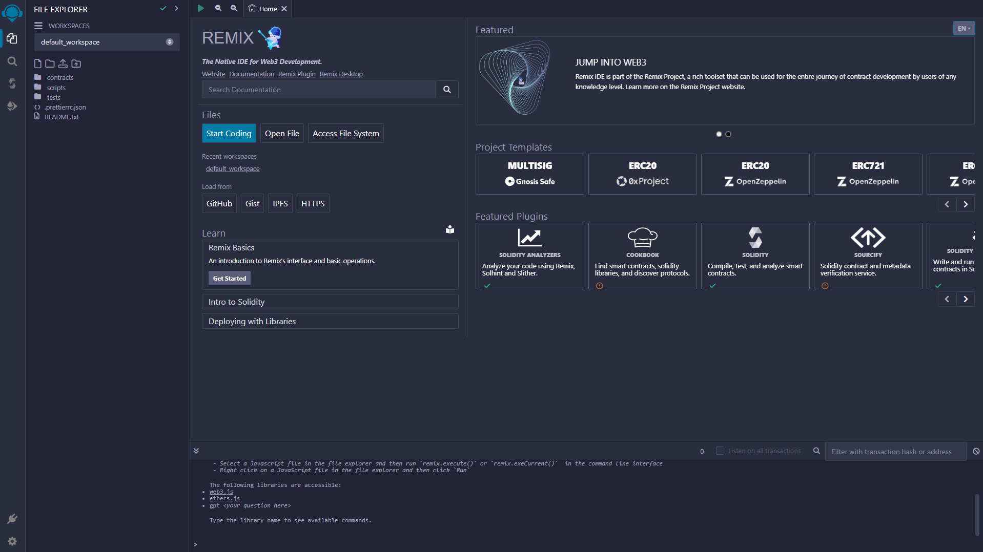Open the Solidity Analyzers plugin card
The width and height of the screenshot is (983, 552).
pyautogui.click(x=530, y=256)
